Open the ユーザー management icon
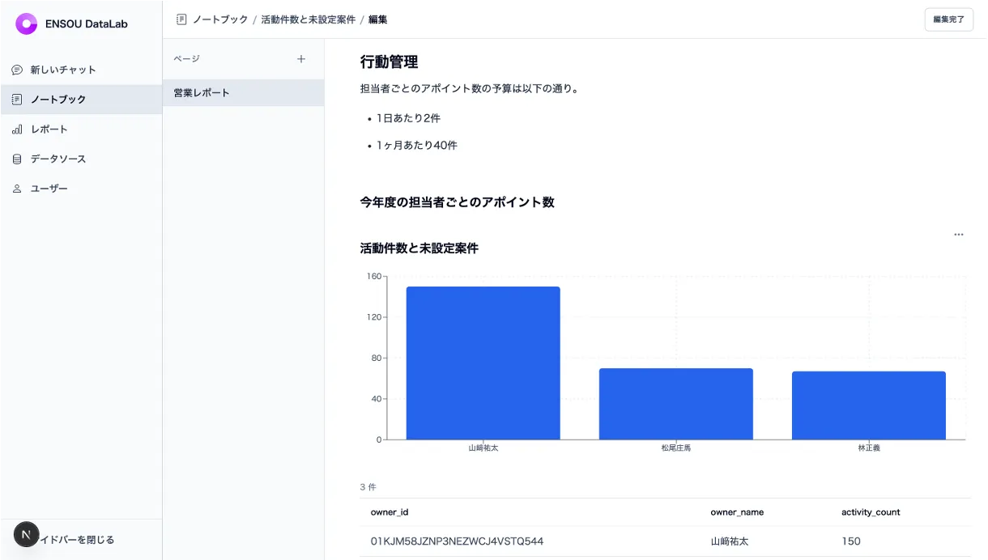The height and width of the screenshot is (560, 988). 17,188
